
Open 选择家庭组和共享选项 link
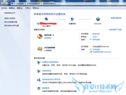[x=51, y=79]
